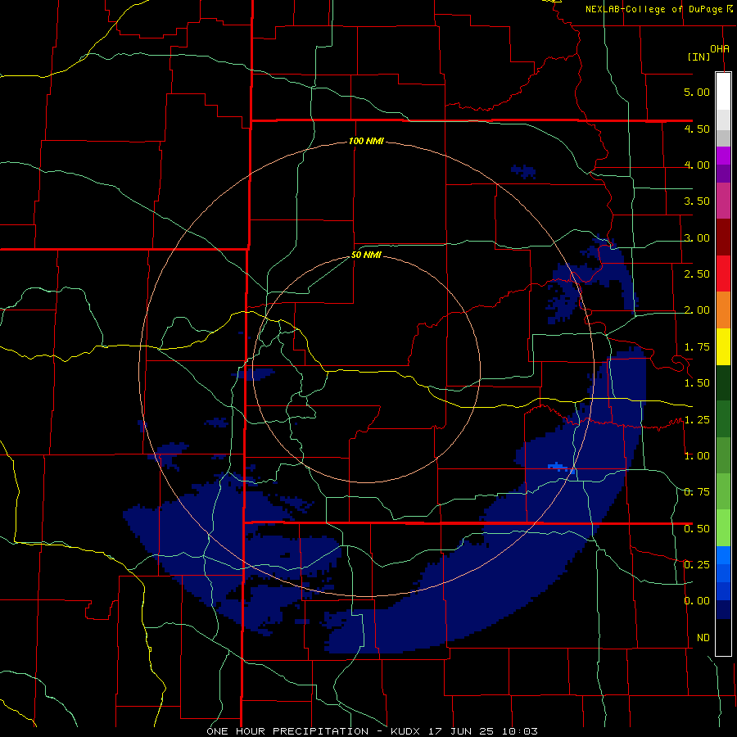Click the 0.75 scale value

tap(697, 492)
